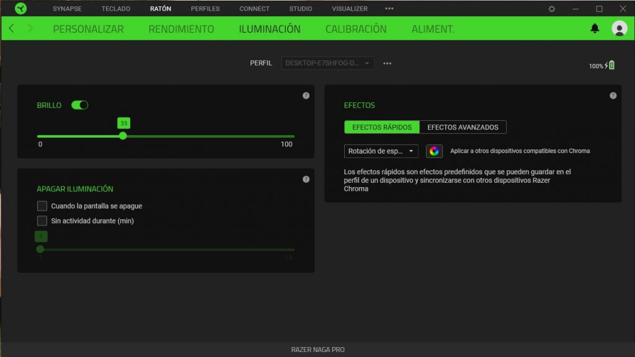
Task: Go to Rendimiento subtab
Action: click(181, 29)
